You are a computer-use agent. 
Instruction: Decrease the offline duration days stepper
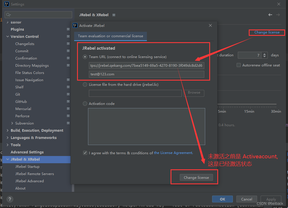point(265,56)
